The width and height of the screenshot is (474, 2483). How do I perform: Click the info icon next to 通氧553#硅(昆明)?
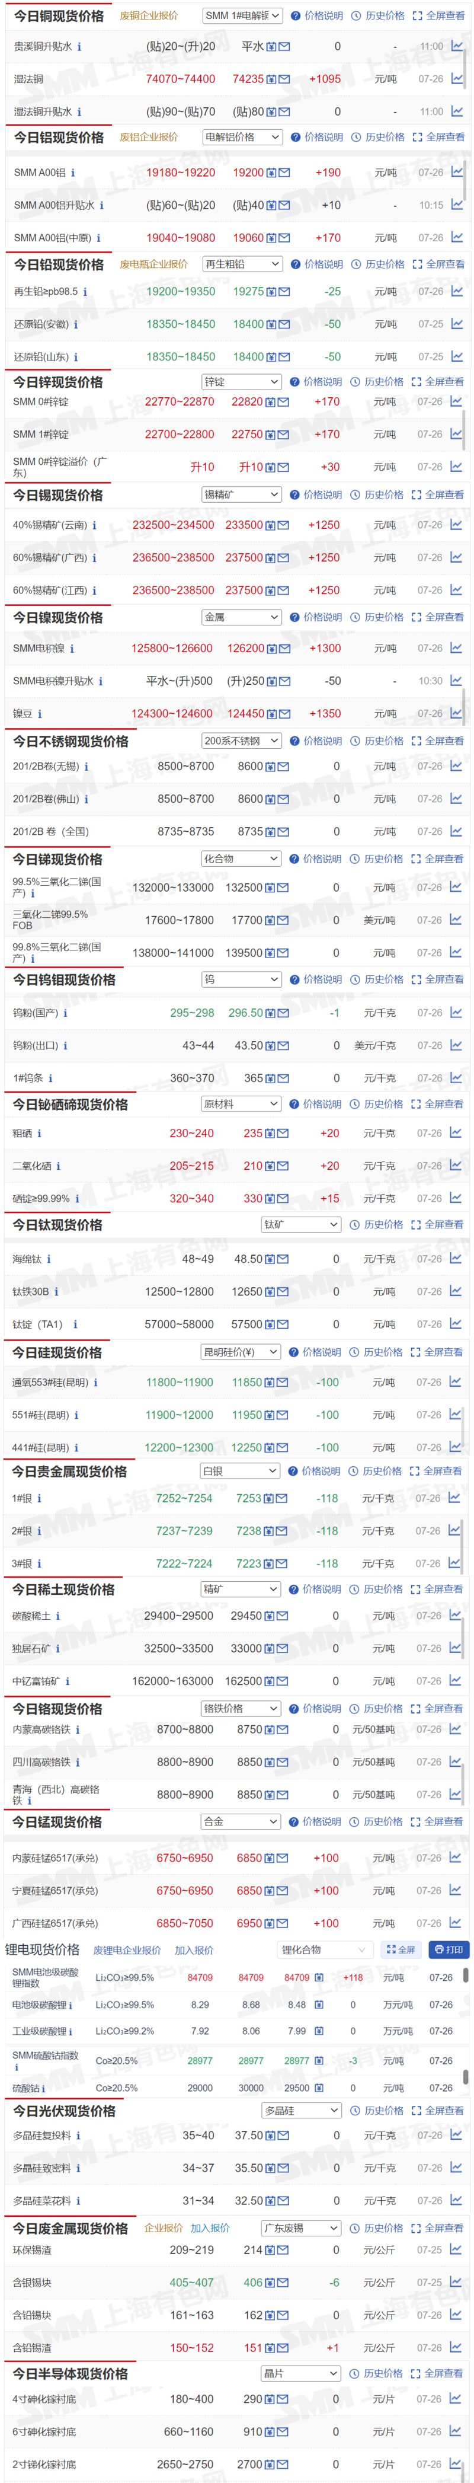pos(95,1383)
